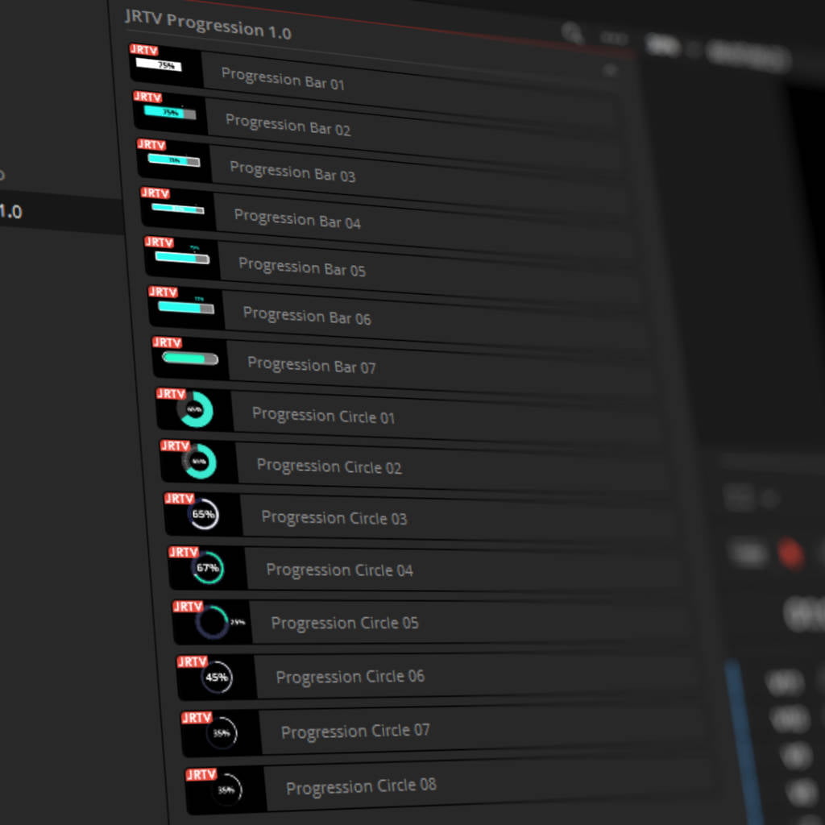825x825 pixels.
Task: Open the search magnifier icon in panel header
Action: pos(572,33)
